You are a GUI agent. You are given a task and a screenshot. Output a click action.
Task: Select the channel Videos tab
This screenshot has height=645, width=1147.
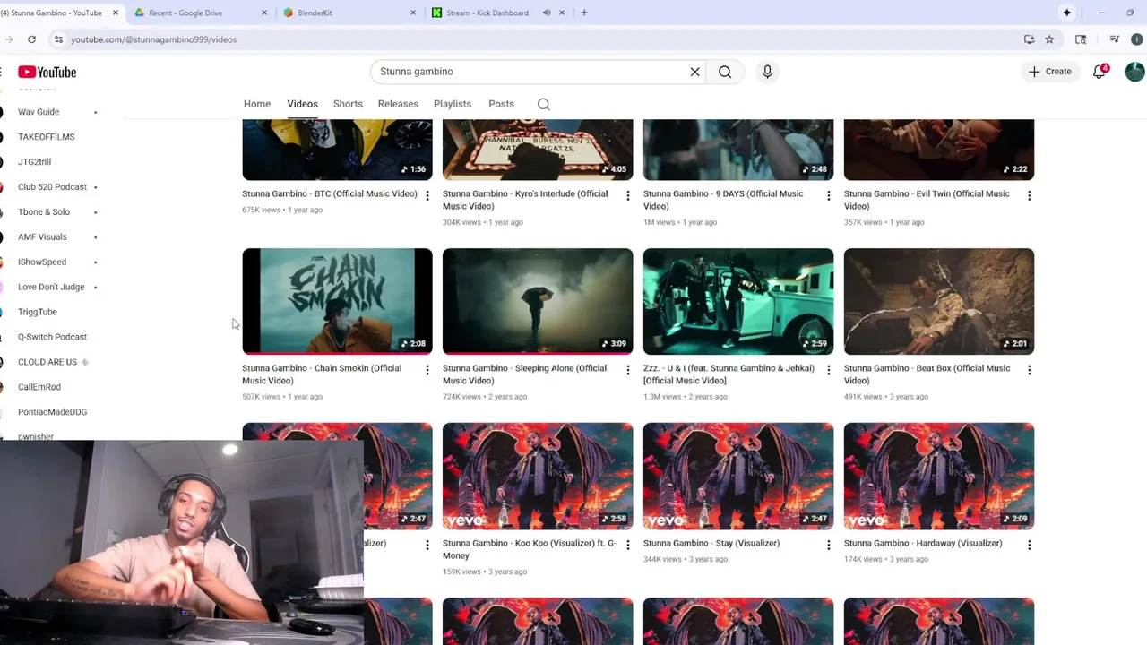[302, 104]
